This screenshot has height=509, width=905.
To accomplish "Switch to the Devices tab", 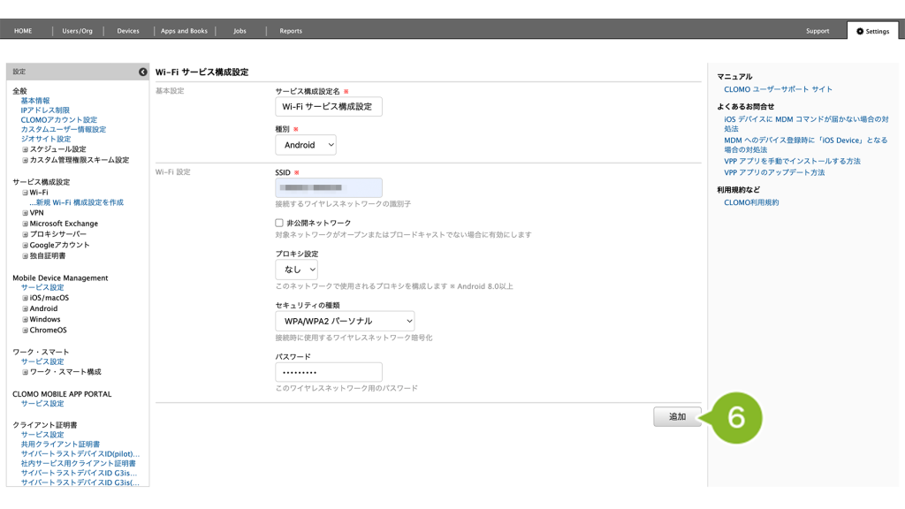I will (128, 31).
